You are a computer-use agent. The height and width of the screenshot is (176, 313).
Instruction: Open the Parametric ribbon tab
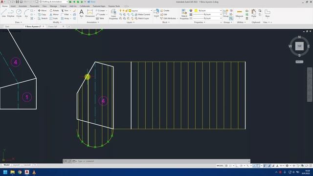pos(35,6)
